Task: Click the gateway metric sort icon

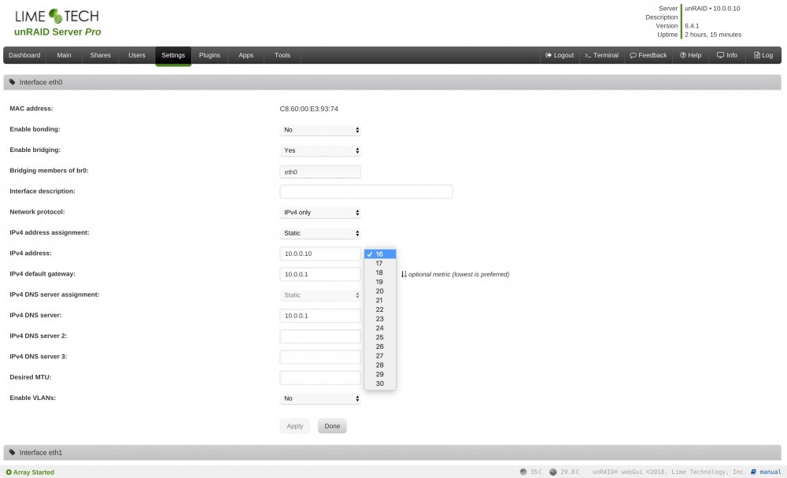Action: pos(404,274)
